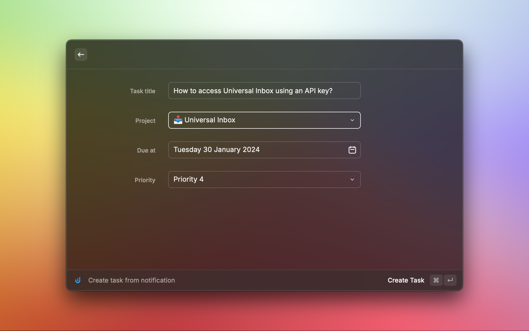Click the Task title label

pyautogui.click(x=143, y=91)
